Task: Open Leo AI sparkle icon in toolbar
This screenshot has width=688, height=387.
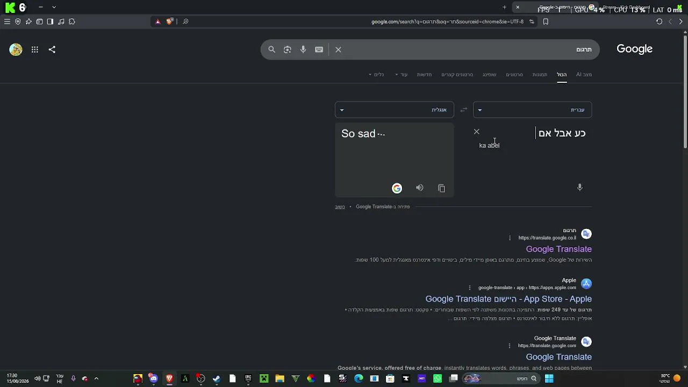Action: [x=28, y=21]
